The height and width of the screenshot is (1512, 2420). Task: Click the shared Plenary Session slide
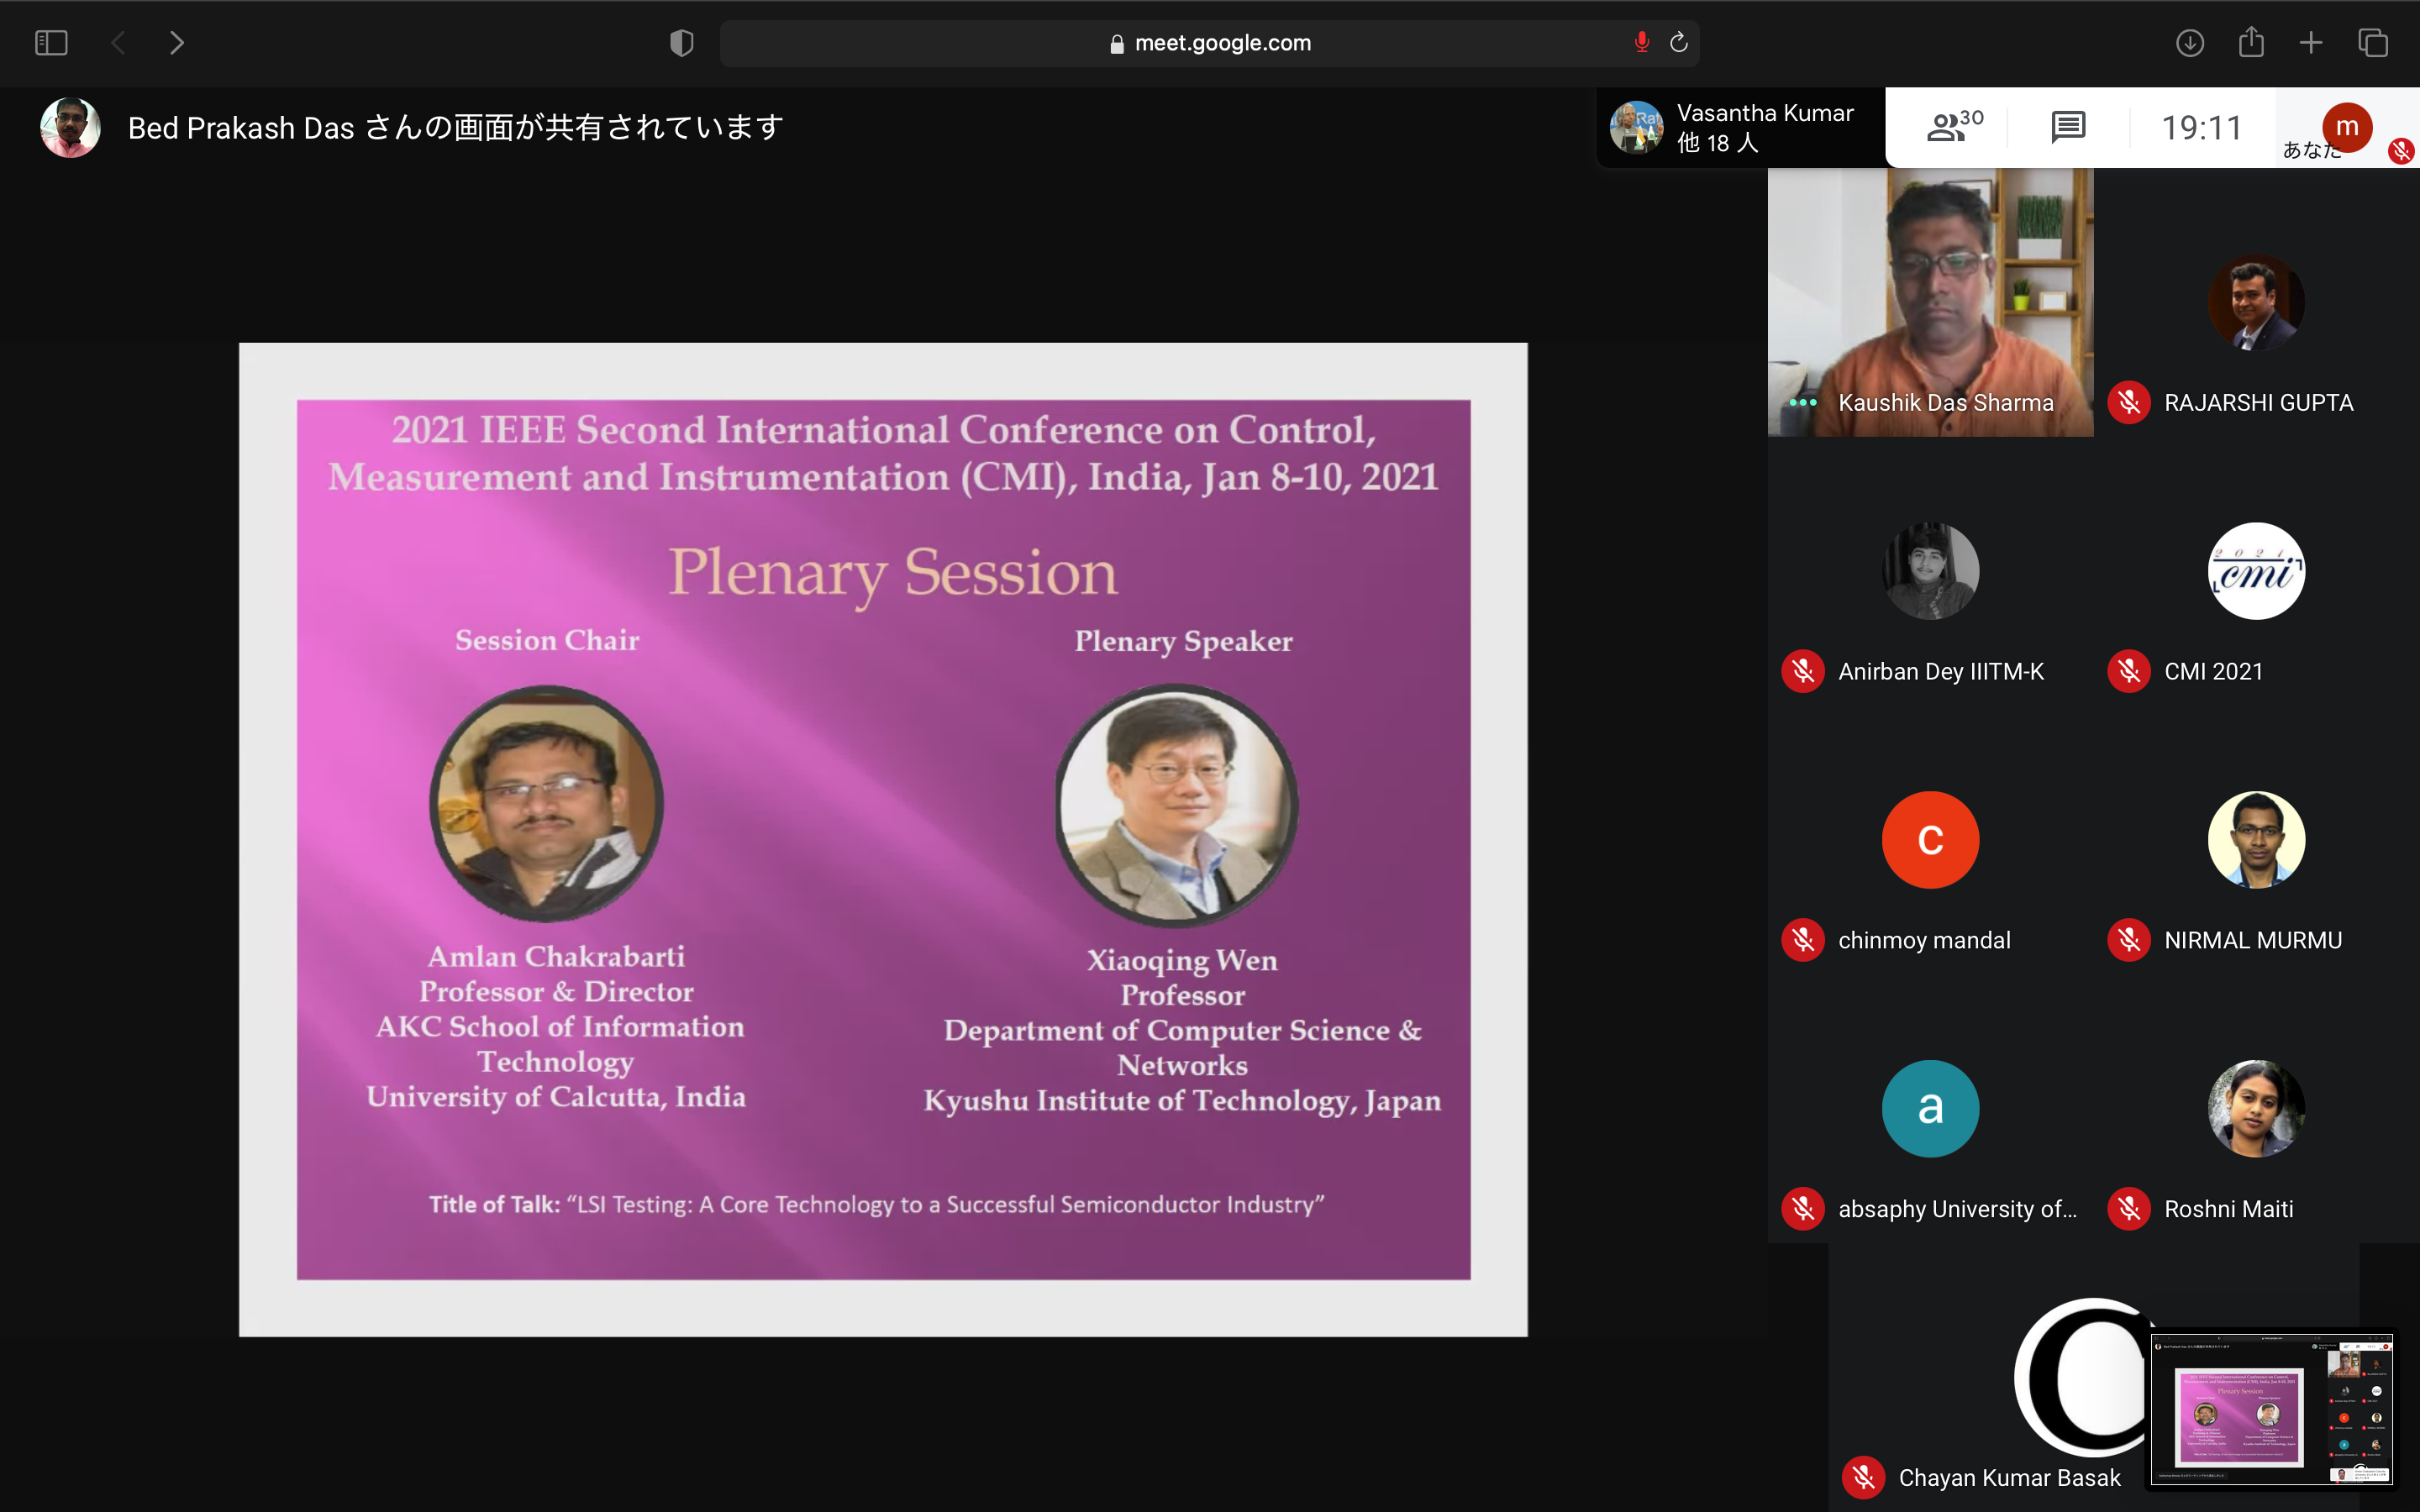click(x=883, y=840)
